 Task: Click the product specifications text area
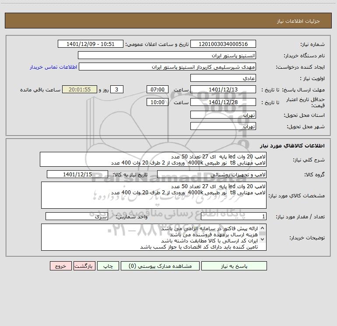[x=154, y=195]
